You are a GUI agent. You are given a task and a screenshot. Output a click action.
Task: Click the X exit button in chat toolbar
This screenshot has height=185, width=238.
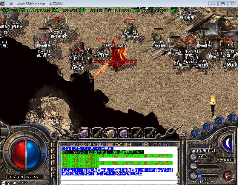click(167, 144)
